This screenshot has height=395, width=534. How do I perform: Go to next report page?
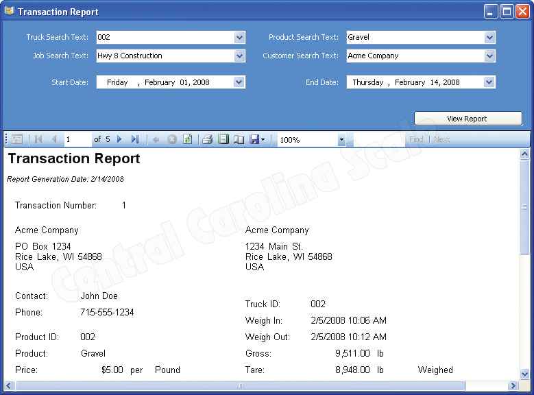pos(119,139)
